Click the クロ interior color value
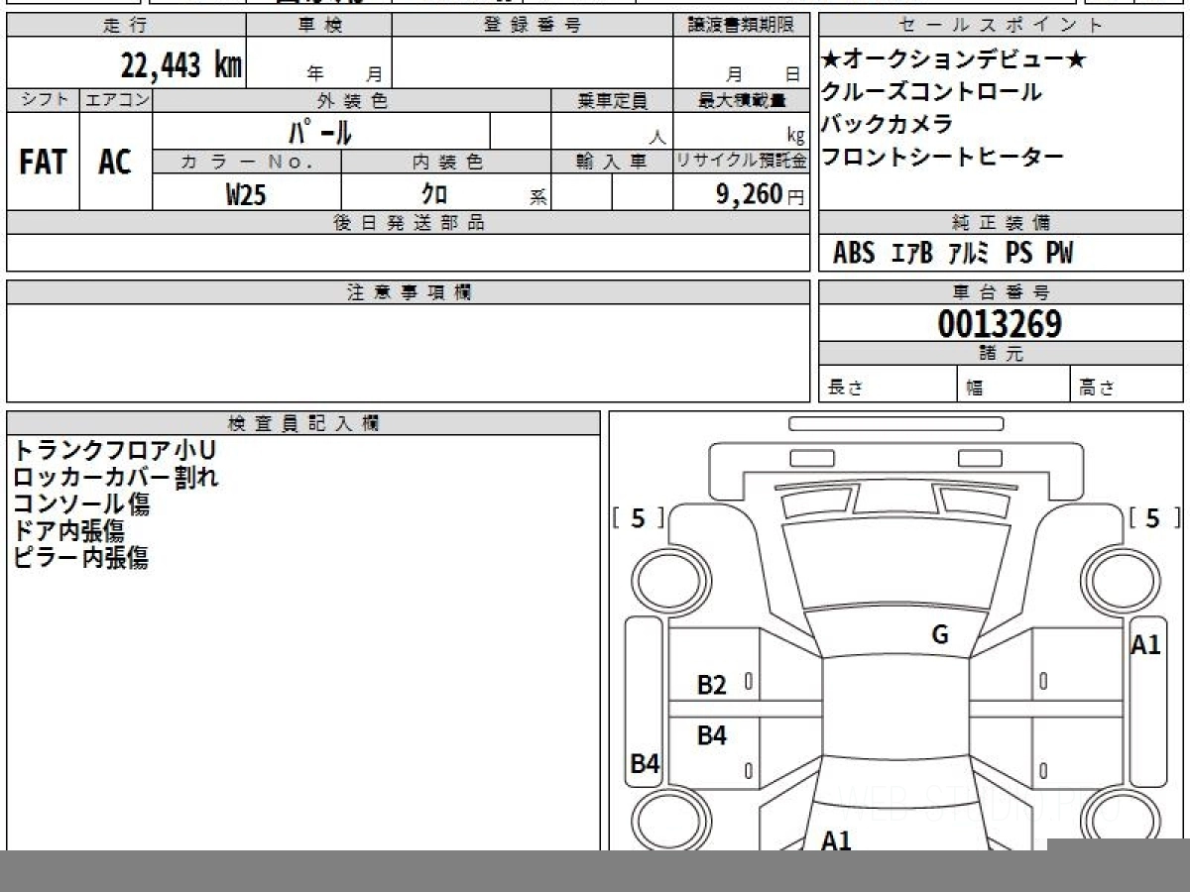Viewport: 1190px width, 892px height. pyautogui.click(x=434, y=195)
